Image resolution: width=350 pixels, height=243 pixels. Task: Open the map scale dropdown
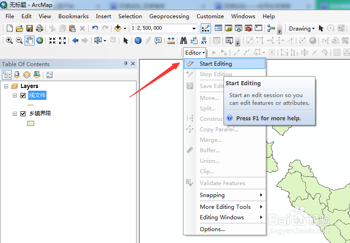point(194,28)
